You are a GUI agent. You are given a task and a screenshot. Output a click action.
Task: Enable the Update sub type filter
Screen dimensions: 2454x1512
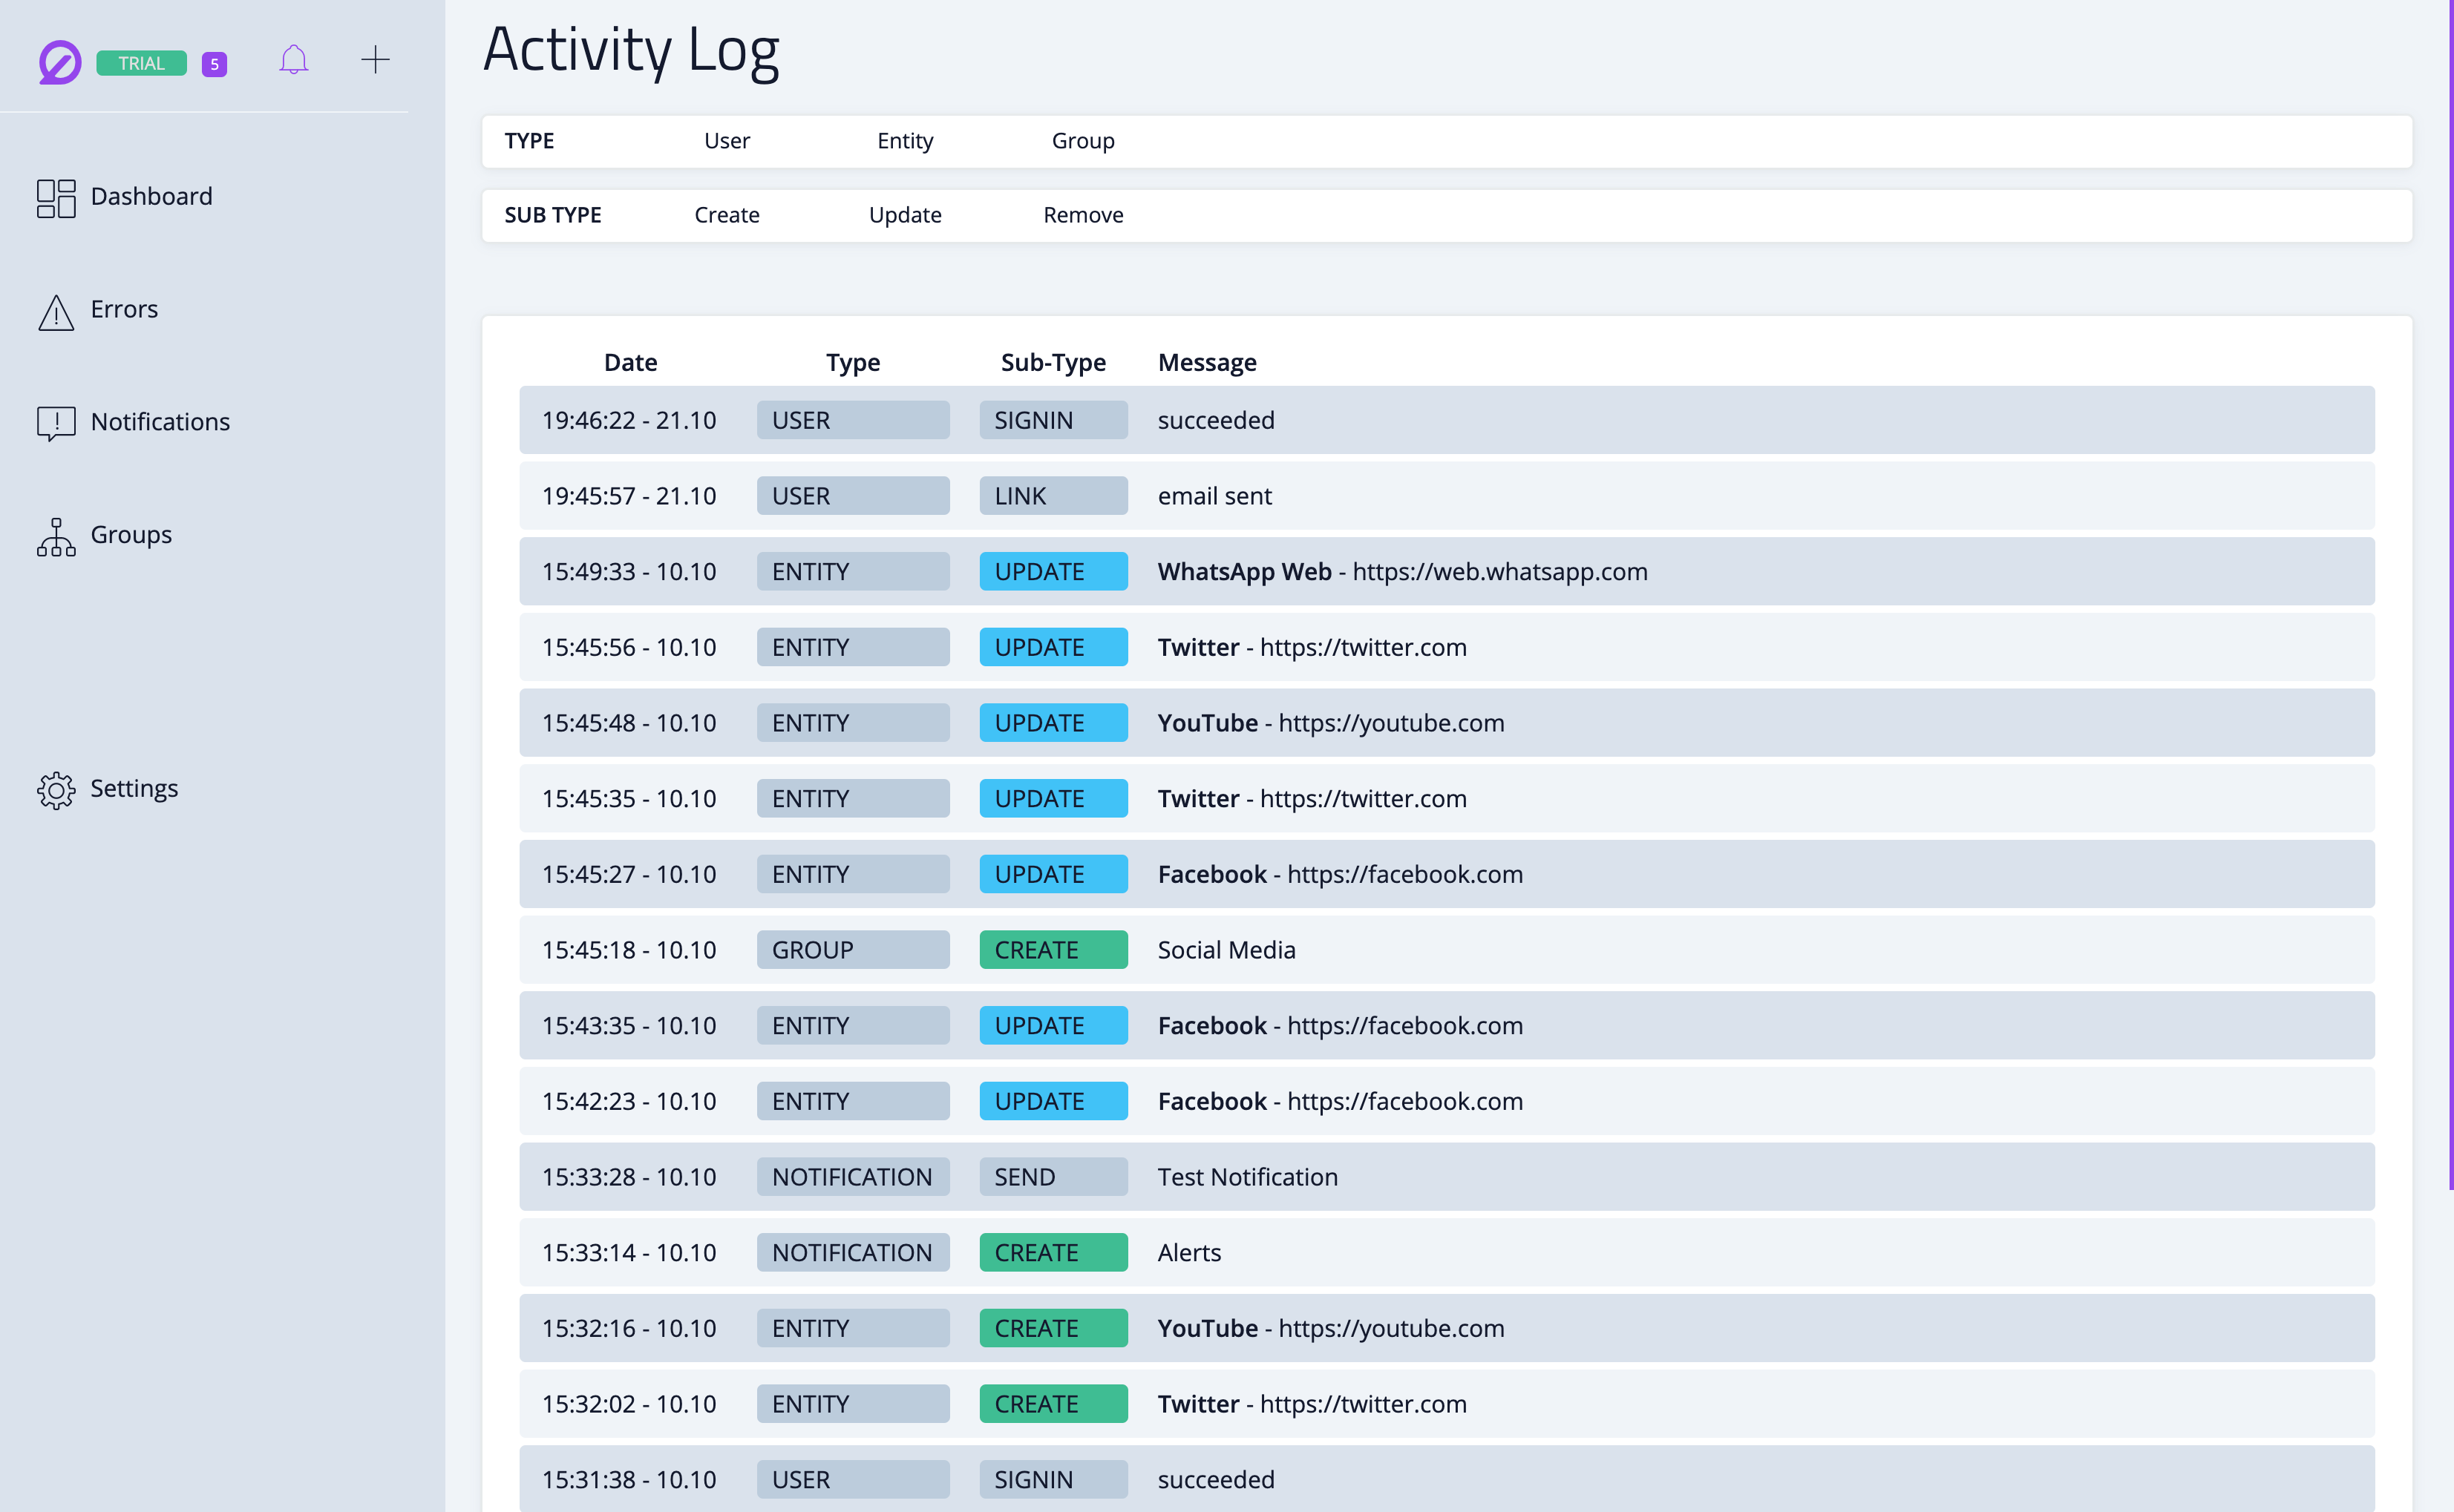click(904, 215)
